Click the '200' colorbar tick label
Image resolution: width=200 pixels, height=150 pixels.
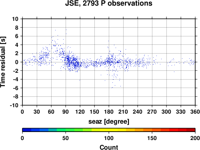pyautogui.click(x=195, y=138)
